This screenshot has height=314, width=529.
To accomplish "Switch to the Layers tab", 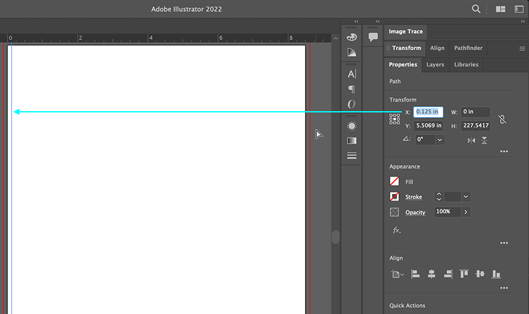I will coord(435,65).
